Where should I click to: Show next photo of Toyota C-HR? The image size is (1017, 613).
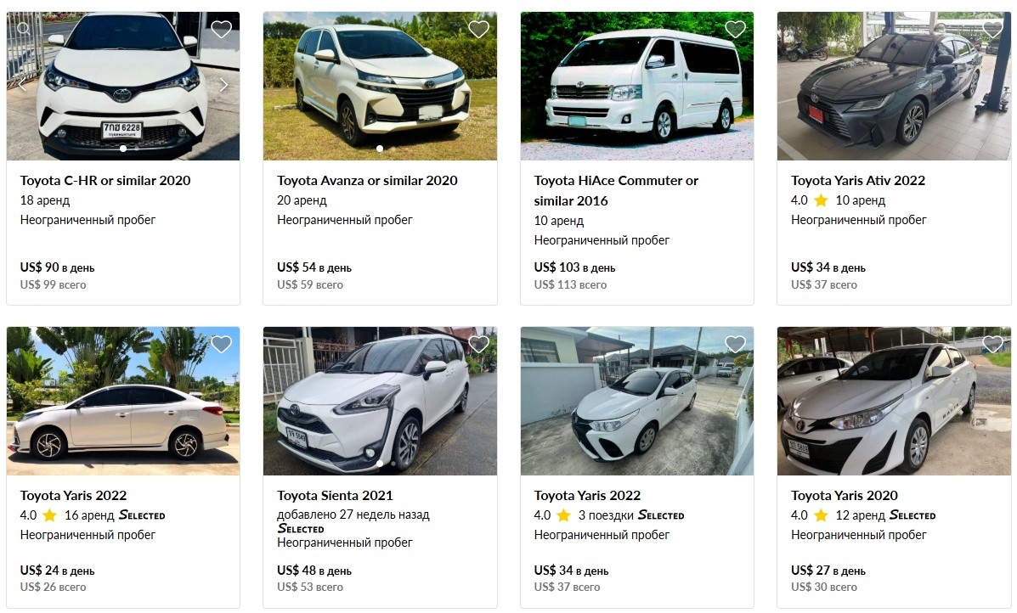pyautogui.click(x=223, y=85)
